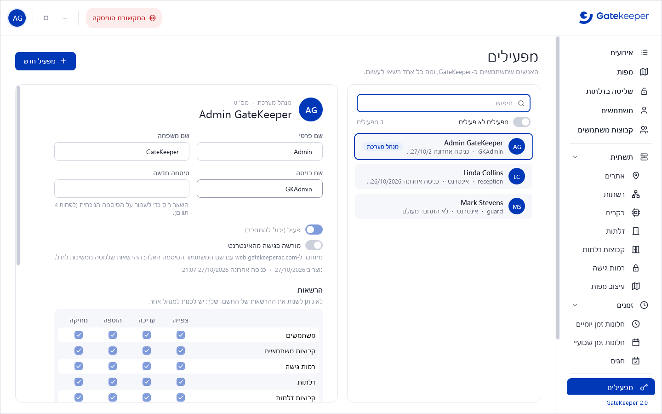The width and height of the screenshot is (662, 414).
Task: Select Mark Stevens operator row
Action: click(x=444, y=207)
